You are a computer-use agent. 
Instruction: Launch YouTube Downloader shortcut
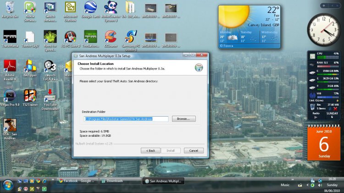tap(50, 100)
